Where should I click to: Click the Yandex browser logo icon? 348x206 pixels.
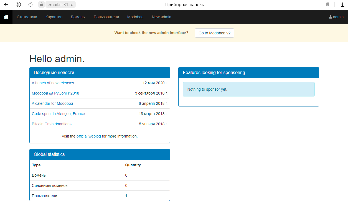click(x=18, y=5)
